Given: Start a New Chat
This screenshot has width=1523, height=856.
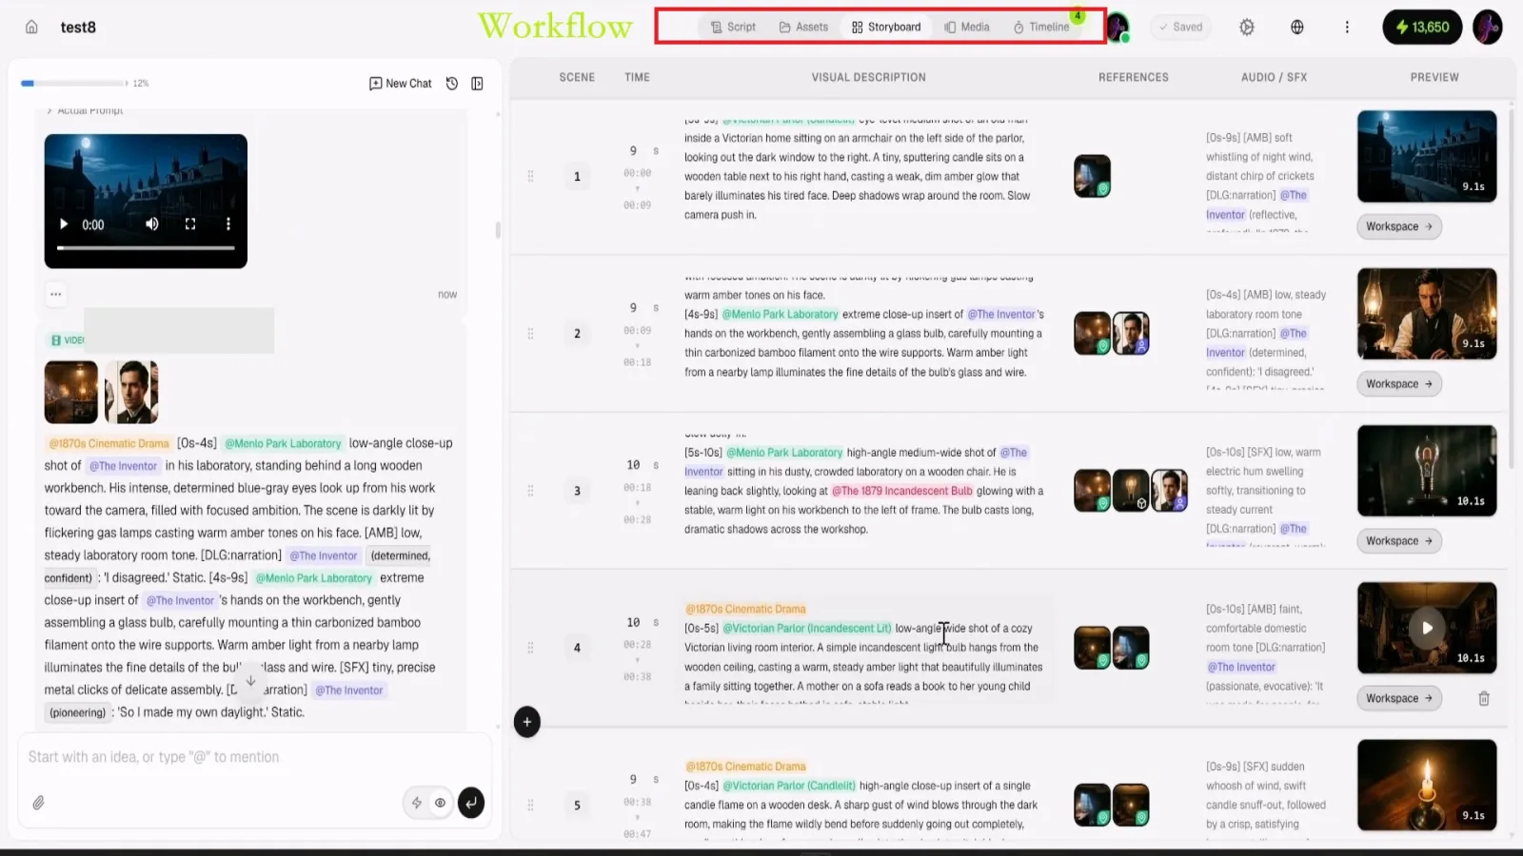Looking at the screenshot, I should tap(401, 84).
